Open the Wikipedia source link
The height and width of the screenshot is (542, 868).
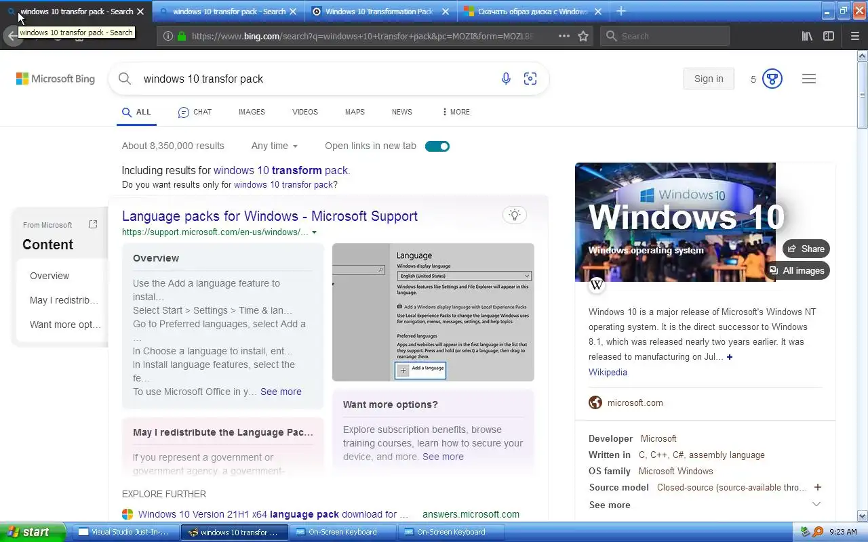[608, 372]
